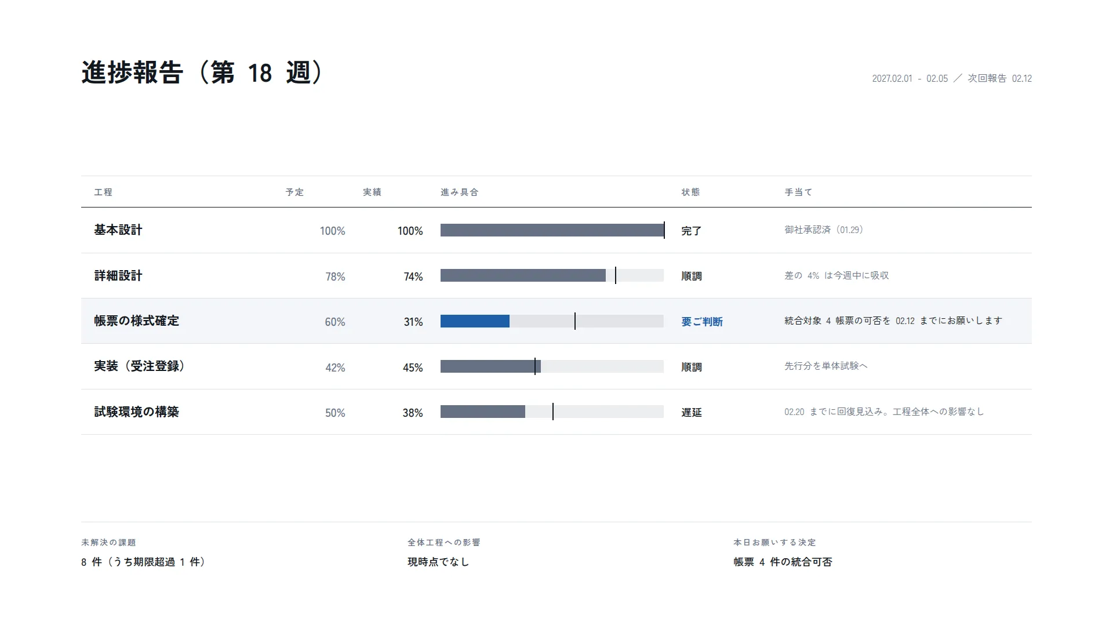Click the 次回報告 02.12 text
Viewport: 1113px width, 626px height.
(x=1000, y=78)
